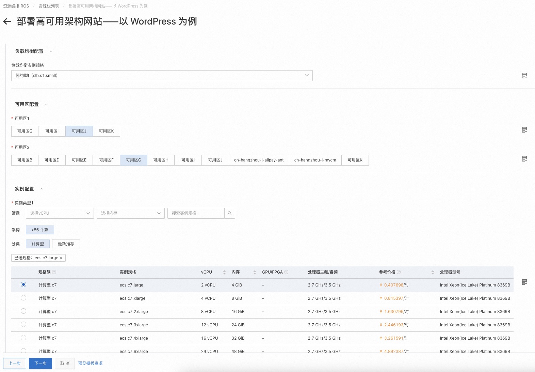Go to 资源编排 ROS breadcrumb
Image resolution: width=535 pixels, height=372 pixels.
pyautogui.click(x=16, y=6)
